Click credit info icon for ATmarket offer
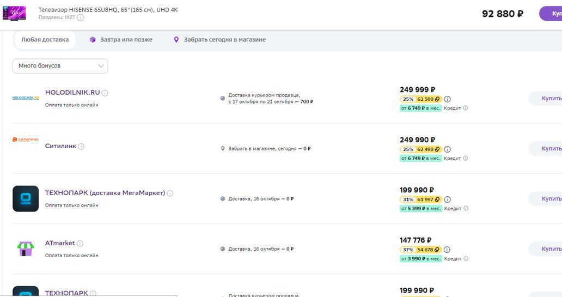This screenshot has width=562, height=297. pos(465,259)
